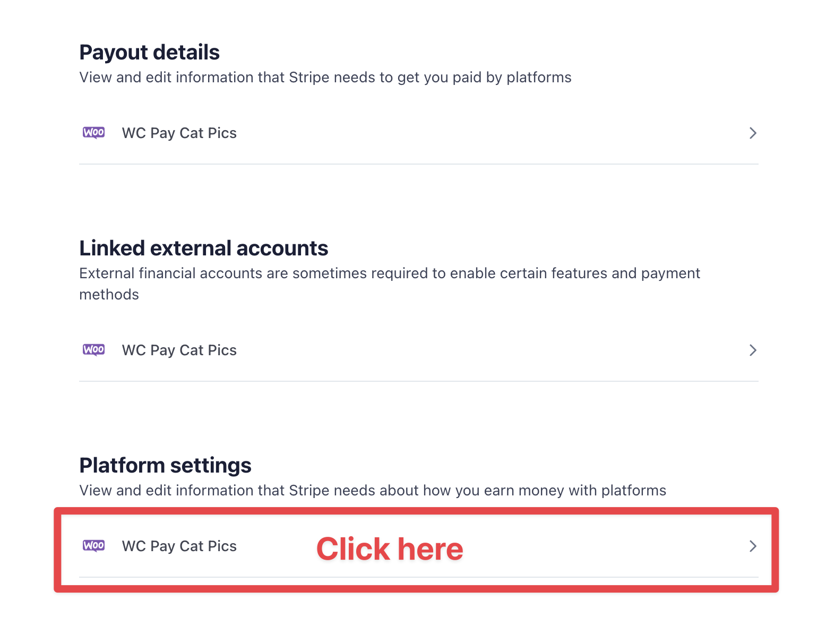Click the Platform settings heading

point(166,466)
